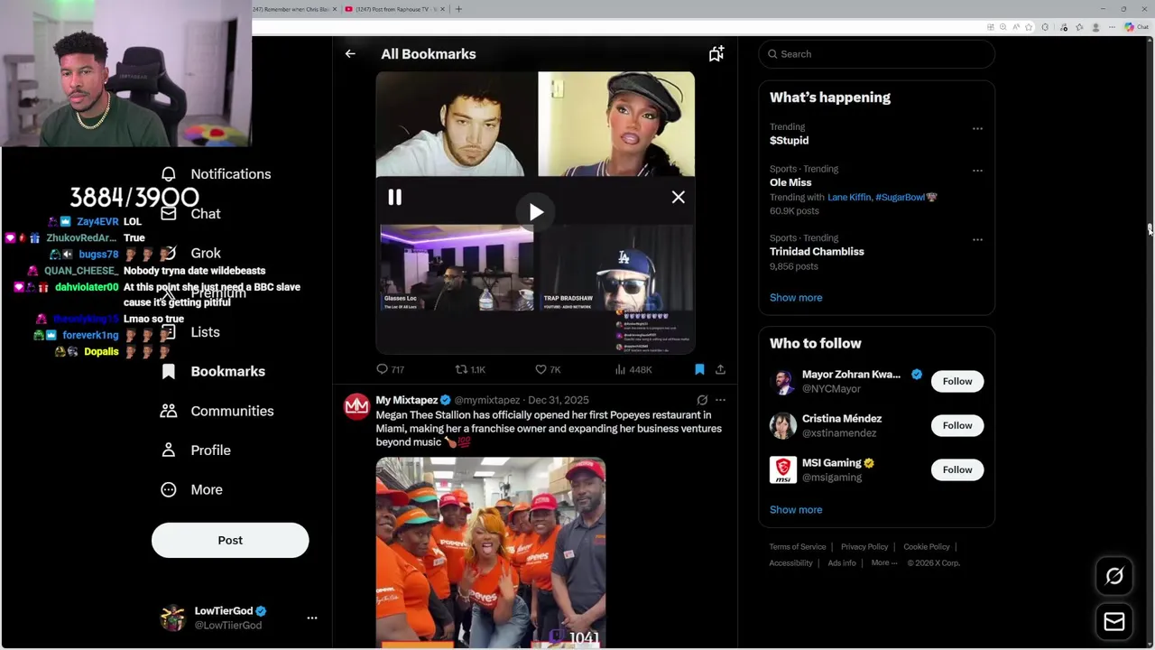Click the Search input field
This screenshot has width=1155, height=650.
tap(876, 54)
